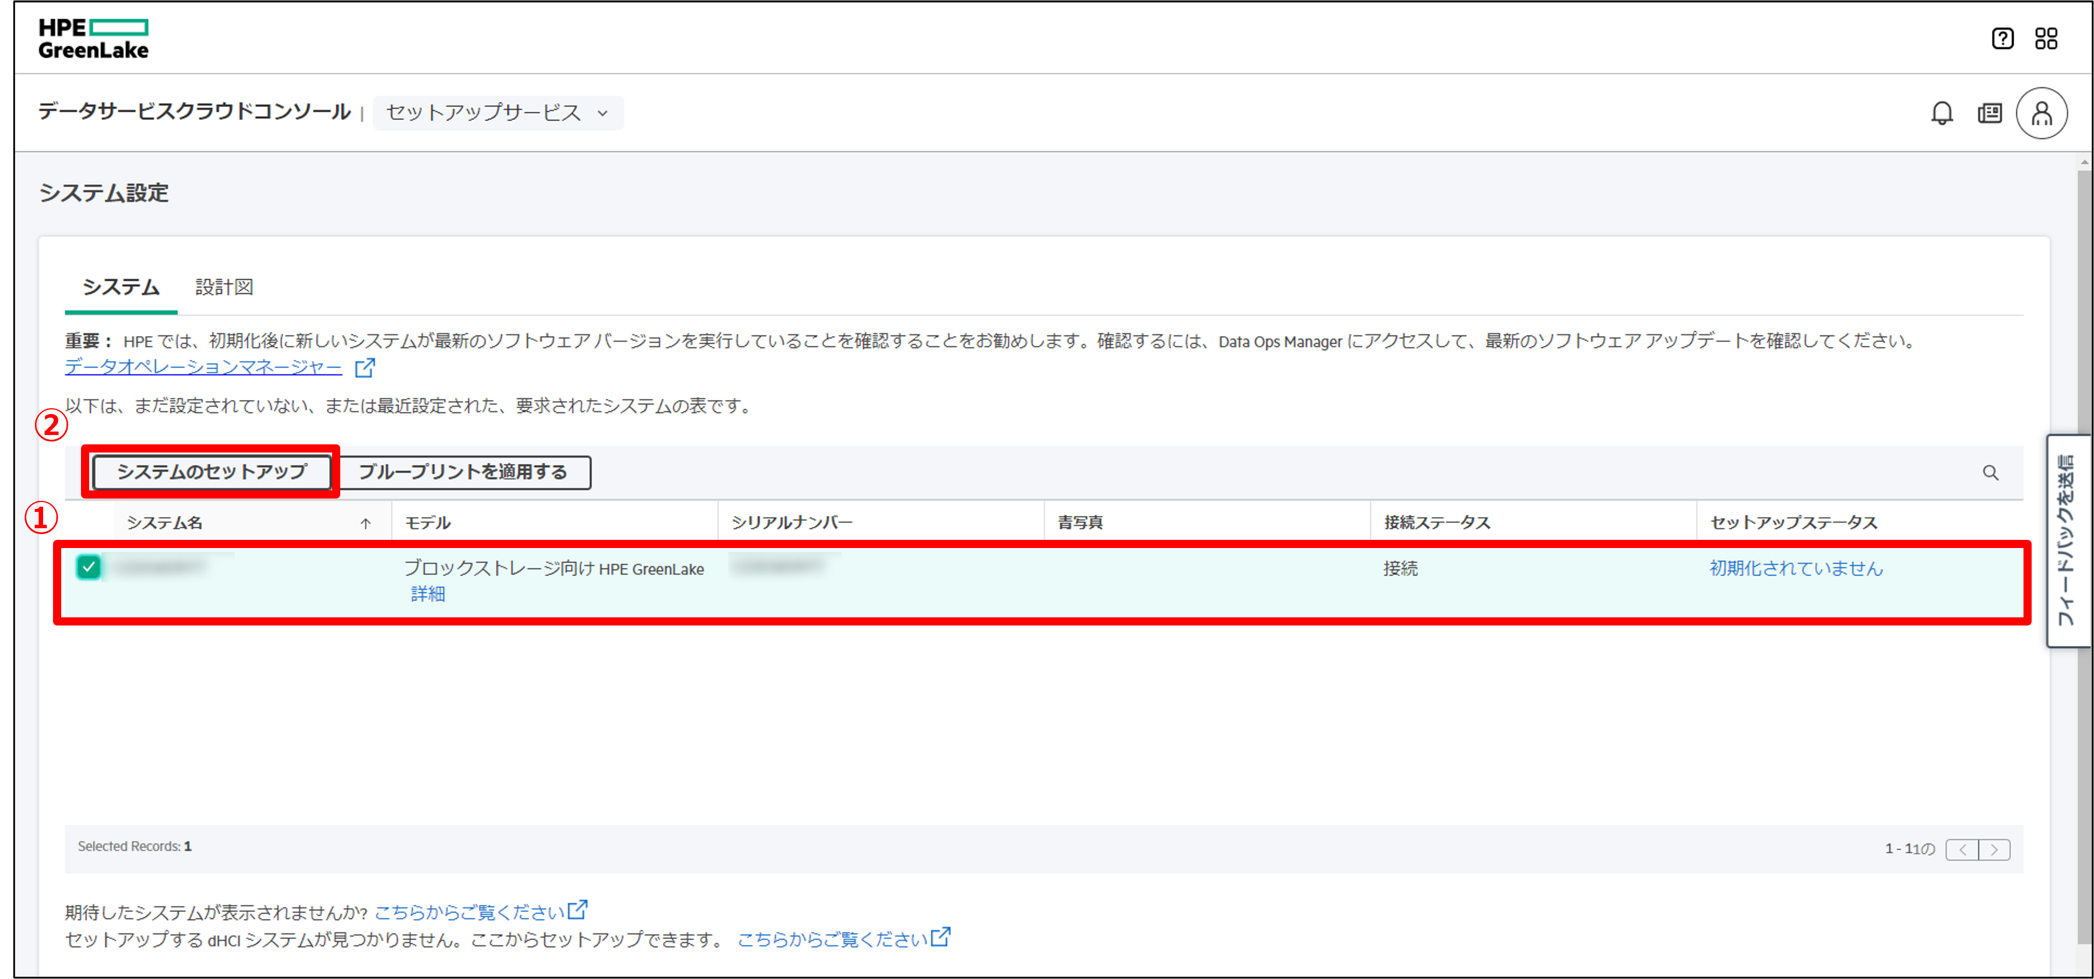The image size is (2094, 979).
Task: Open the 詳細 link under model
Action: (428, 594)
